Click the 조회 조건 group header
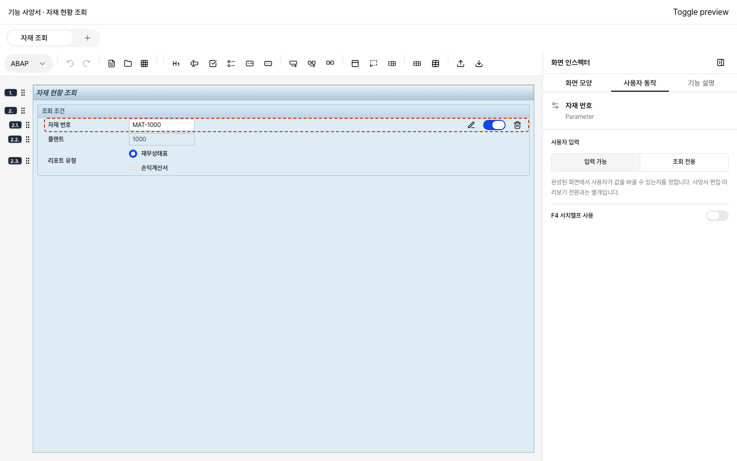This screenshot has height=461, width=737. [284, 111]
